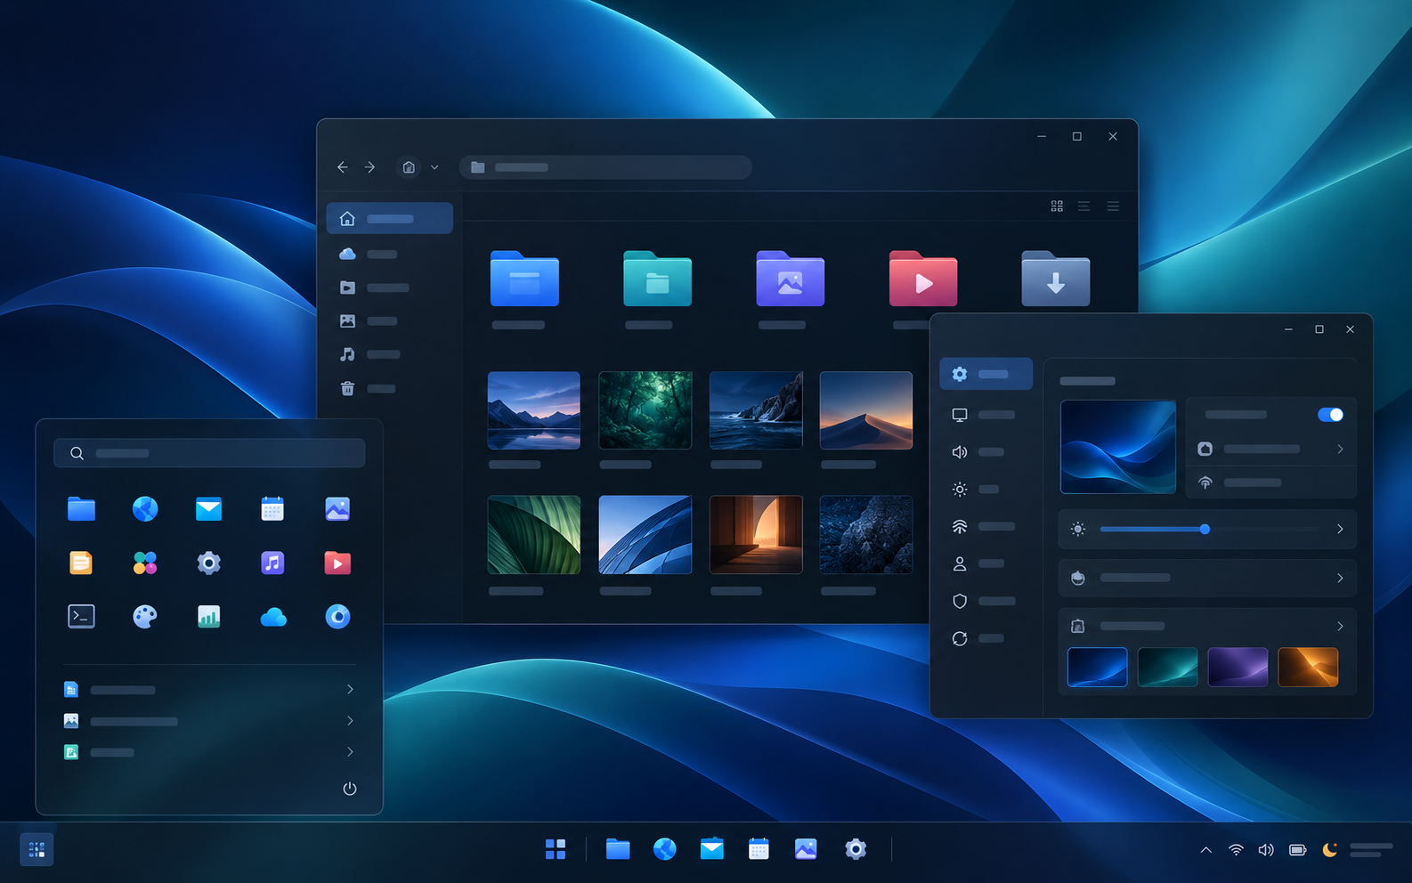Viewport: 1412px width, 883px height.
Task: Open the sound speaker section in settings sidebar
Action: pyautogui.click(x=978, y=452)
